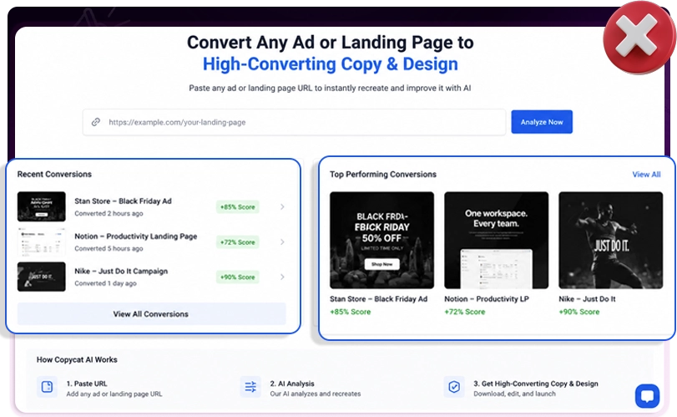
Task: Open Stan Store Black Friday top thumbnail
Action: coord(381,241)
